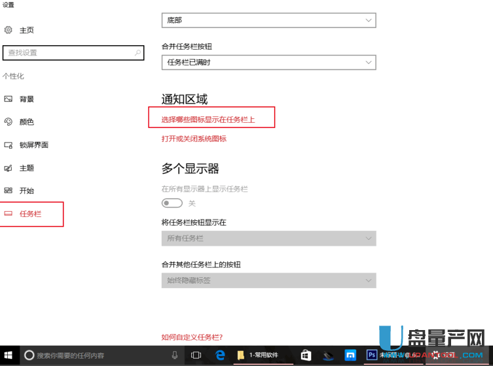Click the 主页 gear icon
Viewport: 493px width, 366px height.
click(x=9, y=30)
